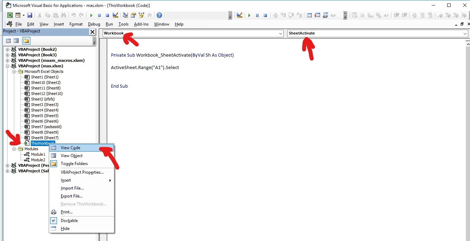This screenshot has width=470, height=241.
Task: Toggle Folders button in Project panel header
Action: [x=26, y=41]
